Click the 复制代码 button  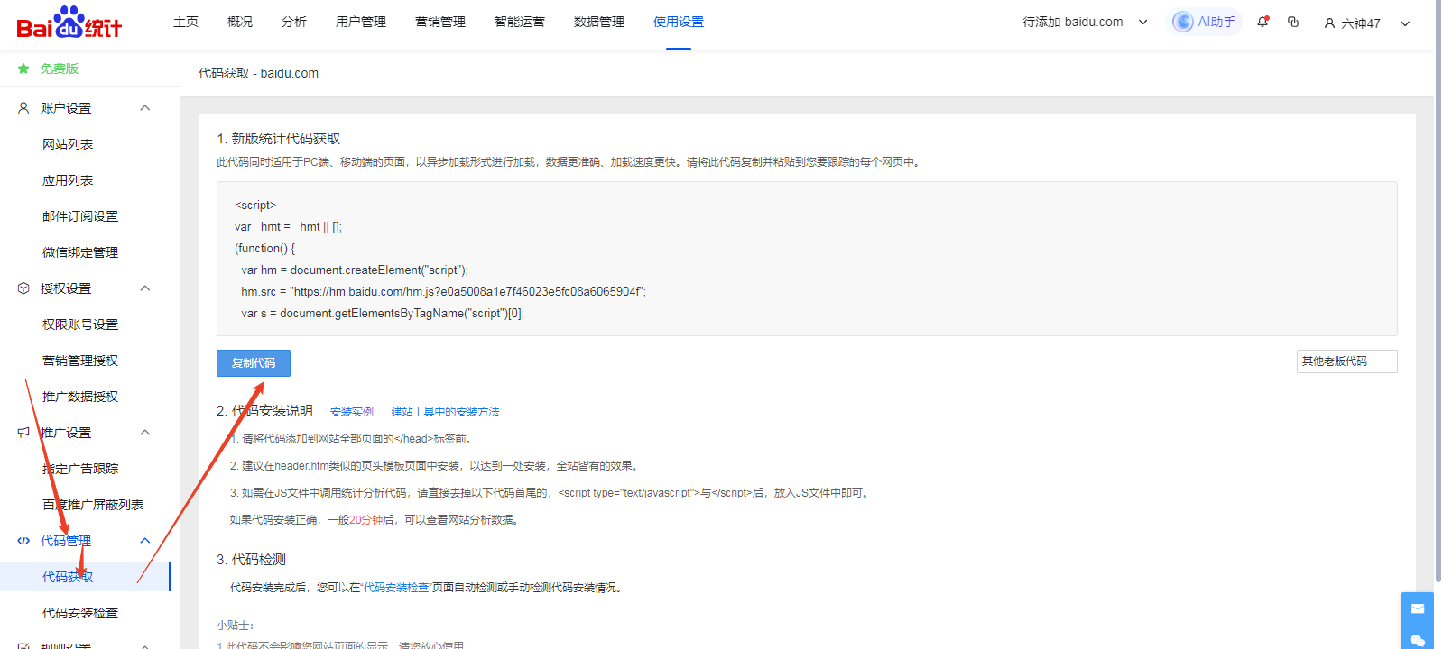click(x=254, y=363)
